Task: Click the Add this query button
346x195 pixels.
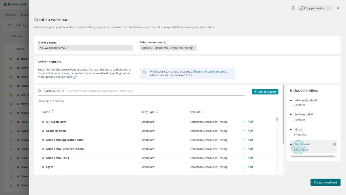Action: [x=265, y=92]
